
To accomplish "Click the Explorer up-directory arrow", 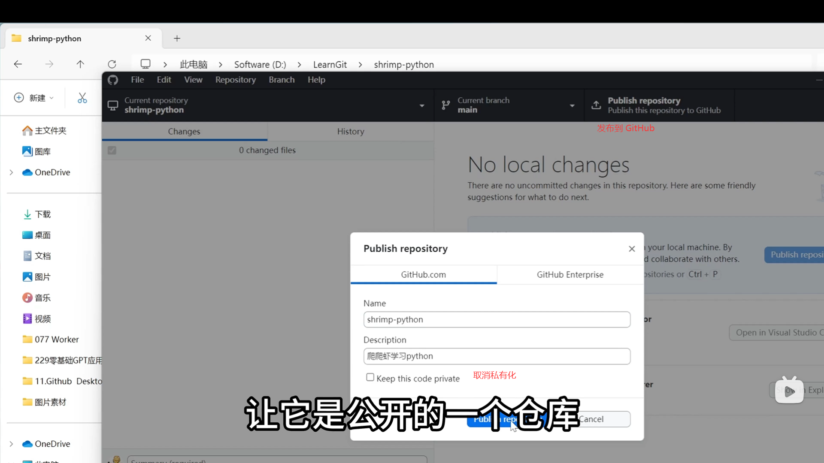I will (x=80, y=64).
